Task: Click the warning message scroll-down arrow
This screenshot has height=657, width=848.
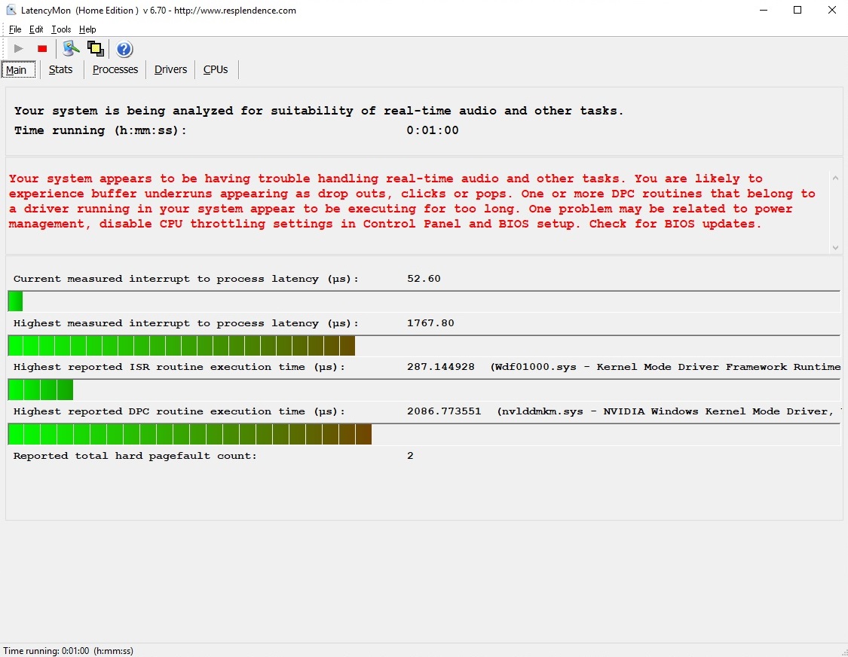Action: coord(835,247)
